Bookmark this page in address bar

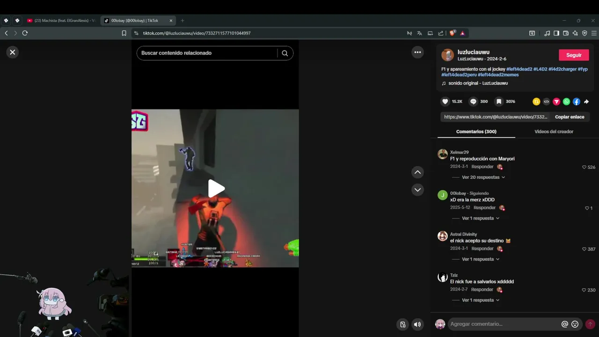coord(124,33)
